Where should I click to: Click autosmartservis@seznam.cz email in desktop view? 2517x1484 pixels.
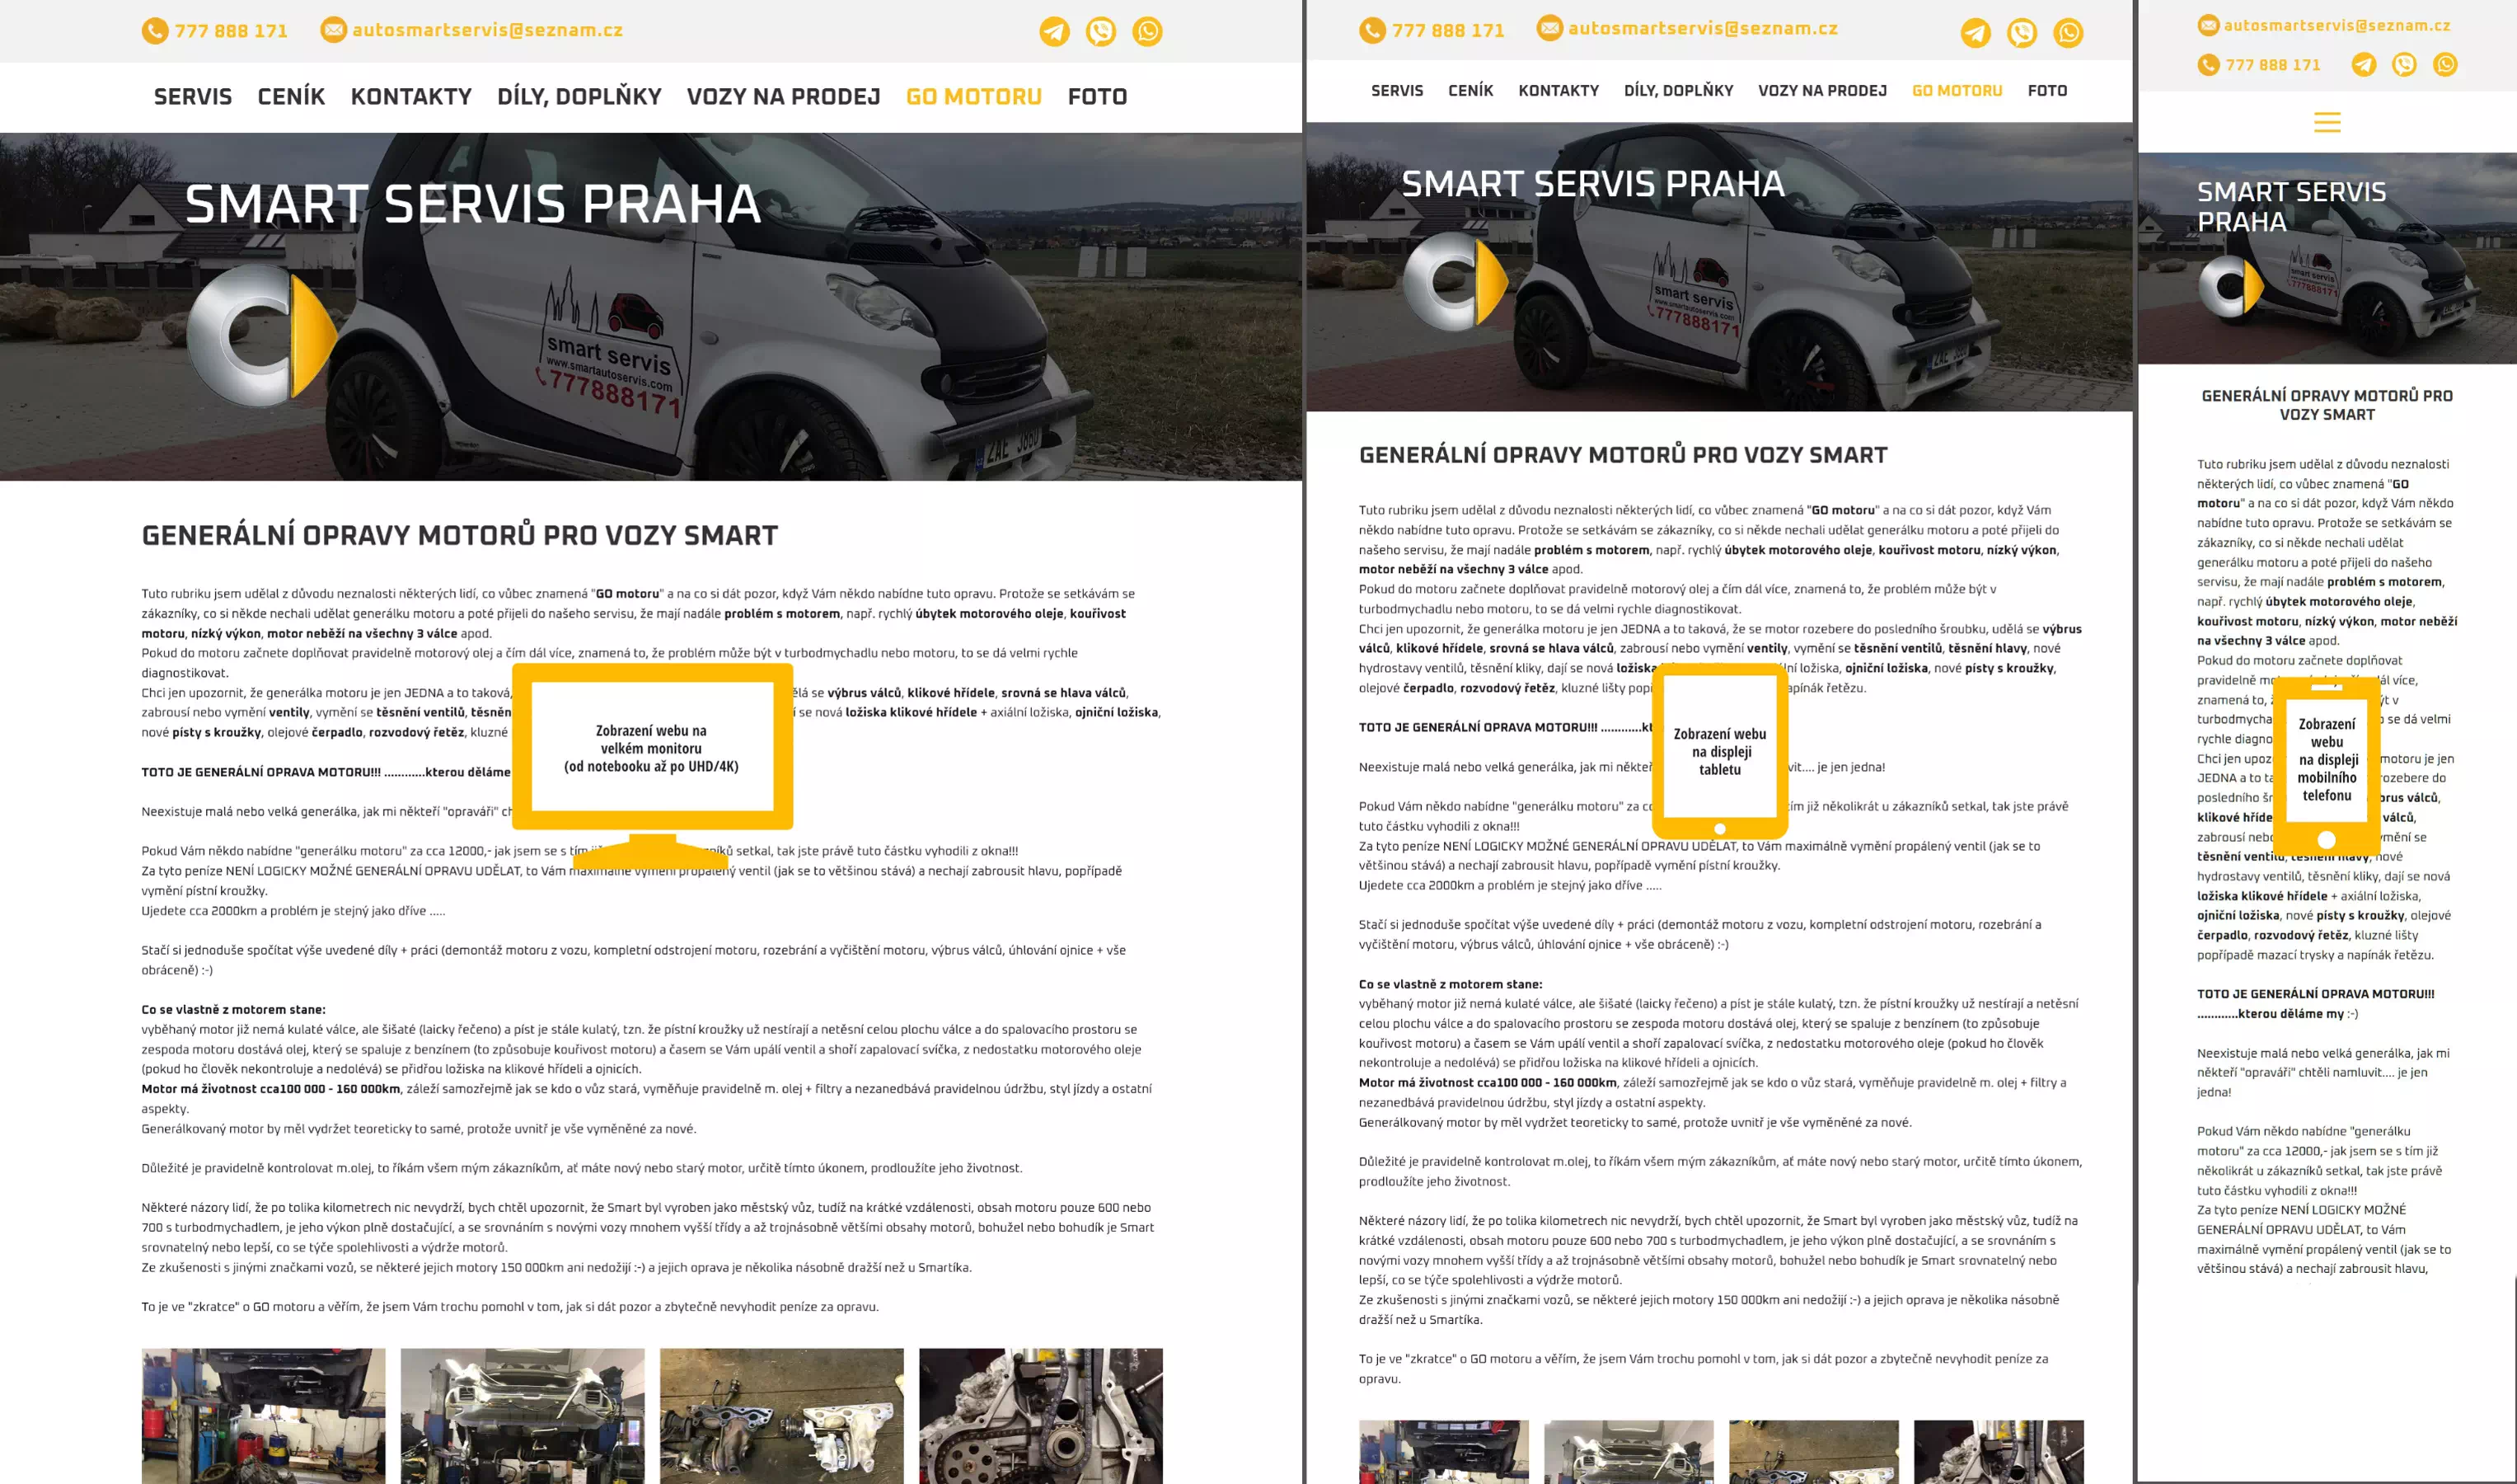pos(488,30)
